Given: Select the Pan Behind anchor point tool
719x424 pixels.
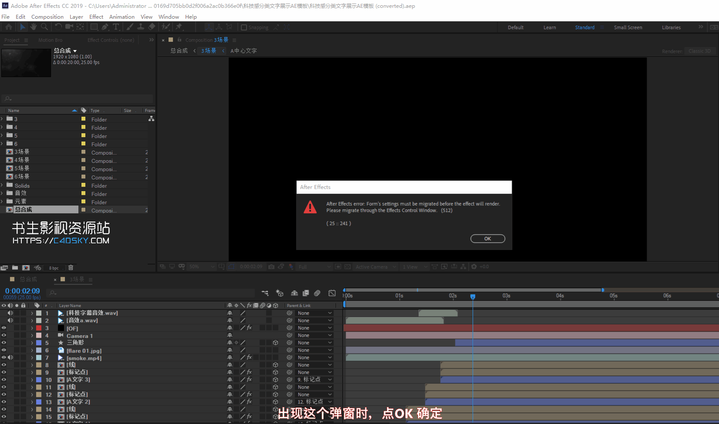Looking at the screenshot, I should coord(81,27).
